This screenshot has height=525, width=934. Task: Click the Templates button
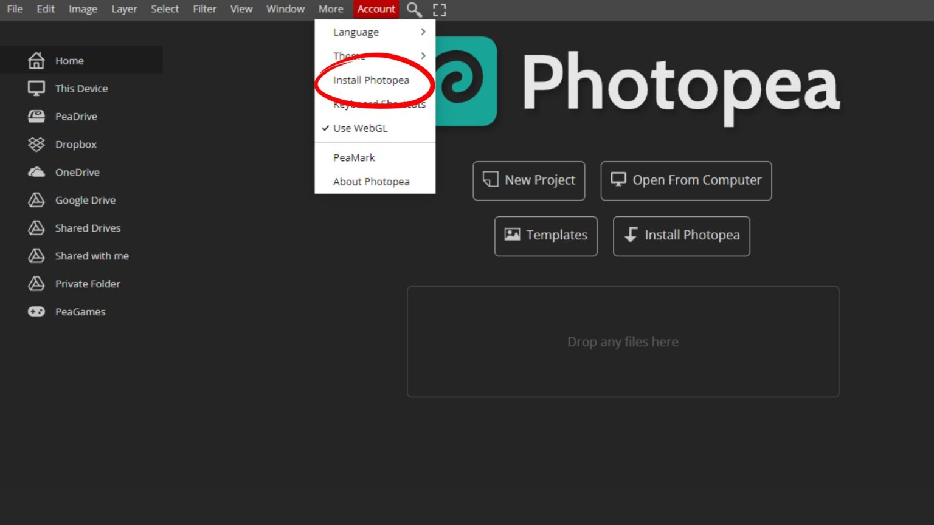pyautogui.click(x=545, y=236)
